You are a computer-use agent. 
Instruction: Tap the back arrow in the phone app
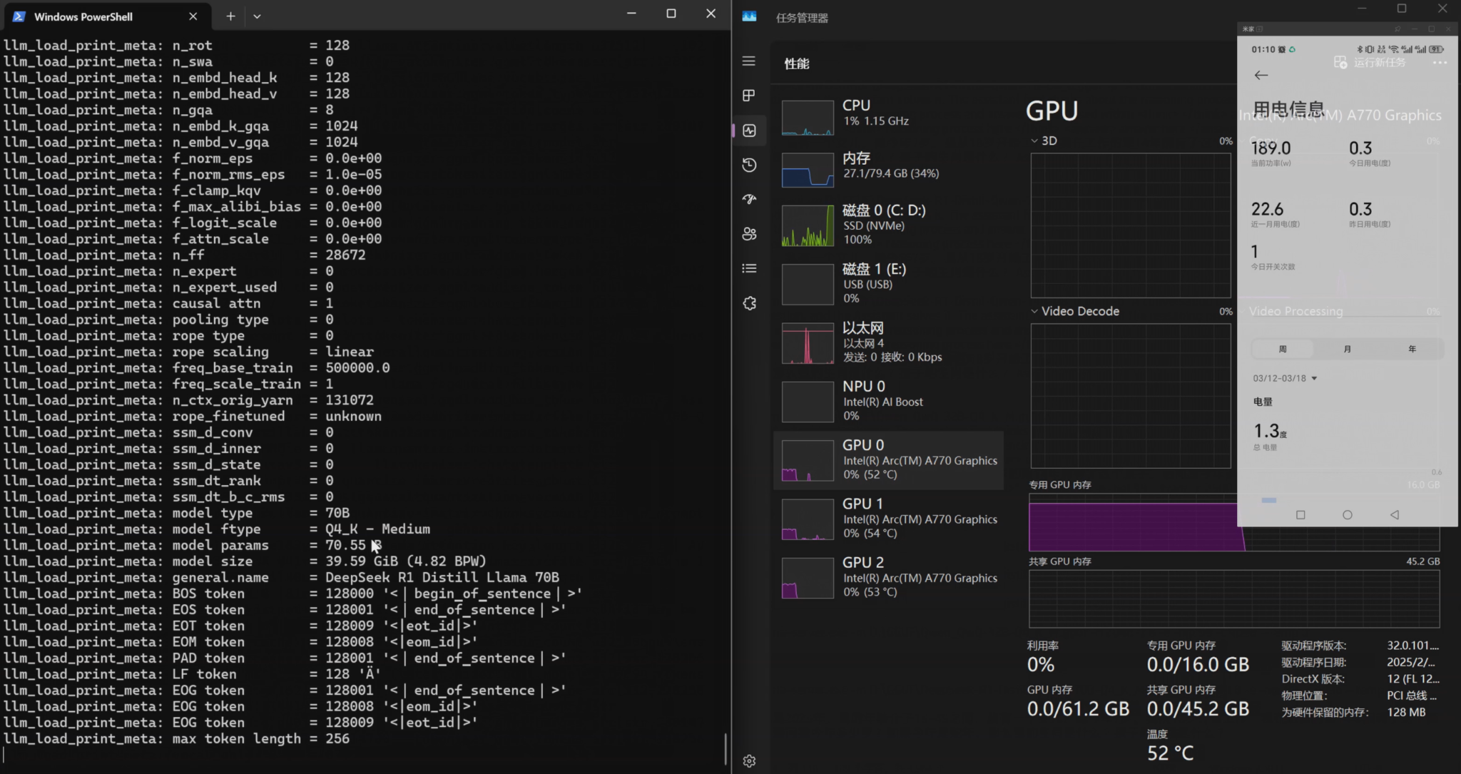(1261, 75)
